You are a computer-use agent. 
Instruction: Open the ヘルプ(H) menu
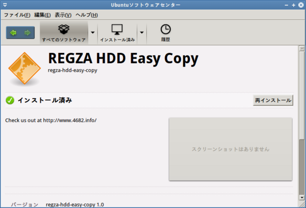pyautogui.click(x=87, y=15)
